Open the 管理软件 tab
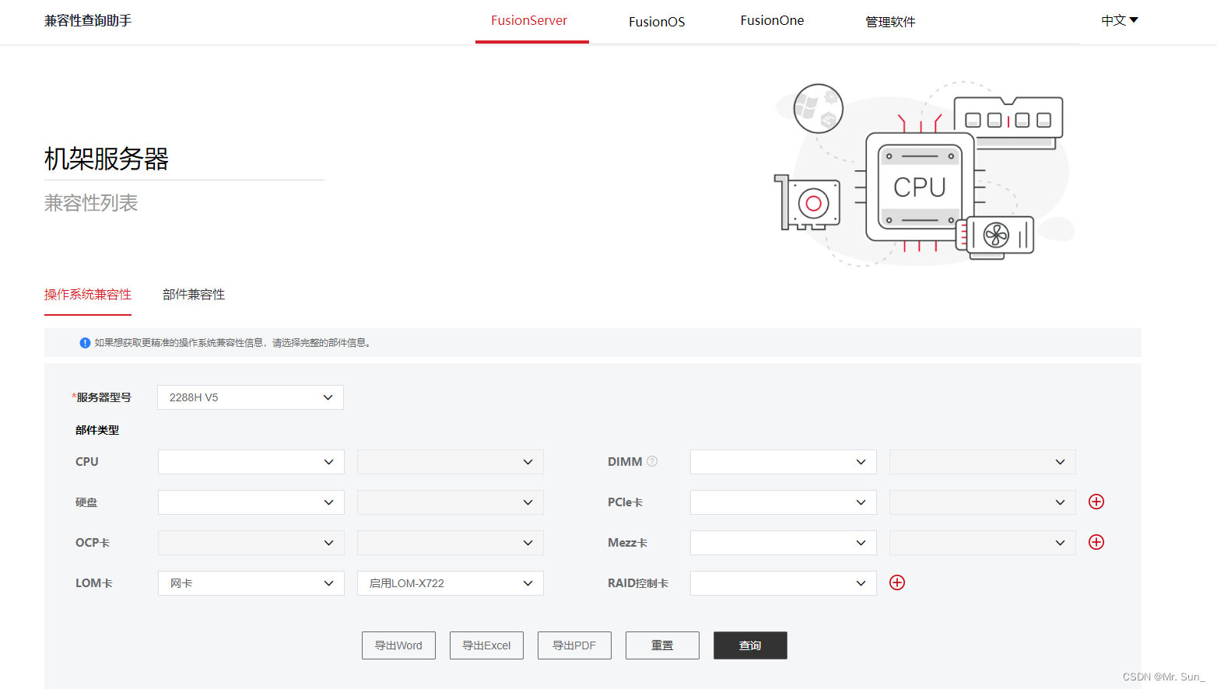Viewport: 1217px width, 689px height. [x=890, y=22]
